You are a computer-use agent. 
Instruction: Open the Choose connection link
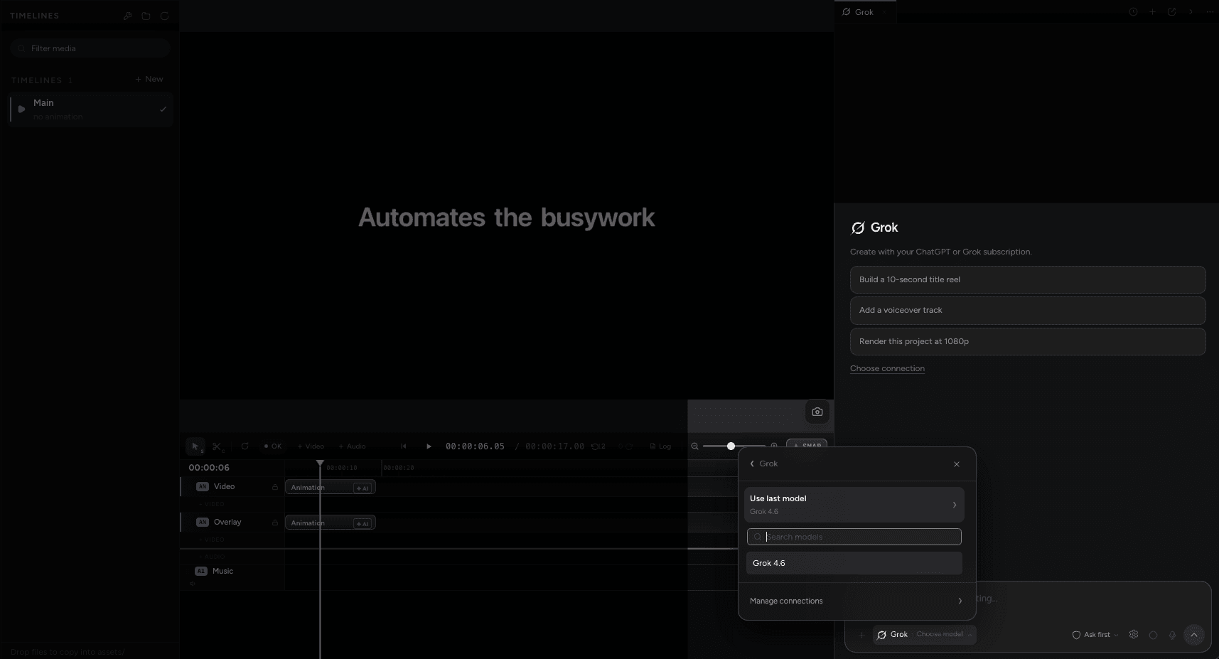pyautogui.click(x=887, y=368)
